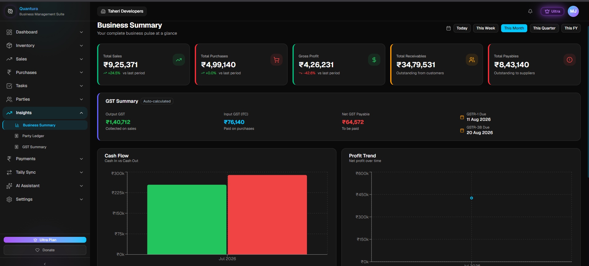Expand the AI Assistant menu chevron

[81, 186]
